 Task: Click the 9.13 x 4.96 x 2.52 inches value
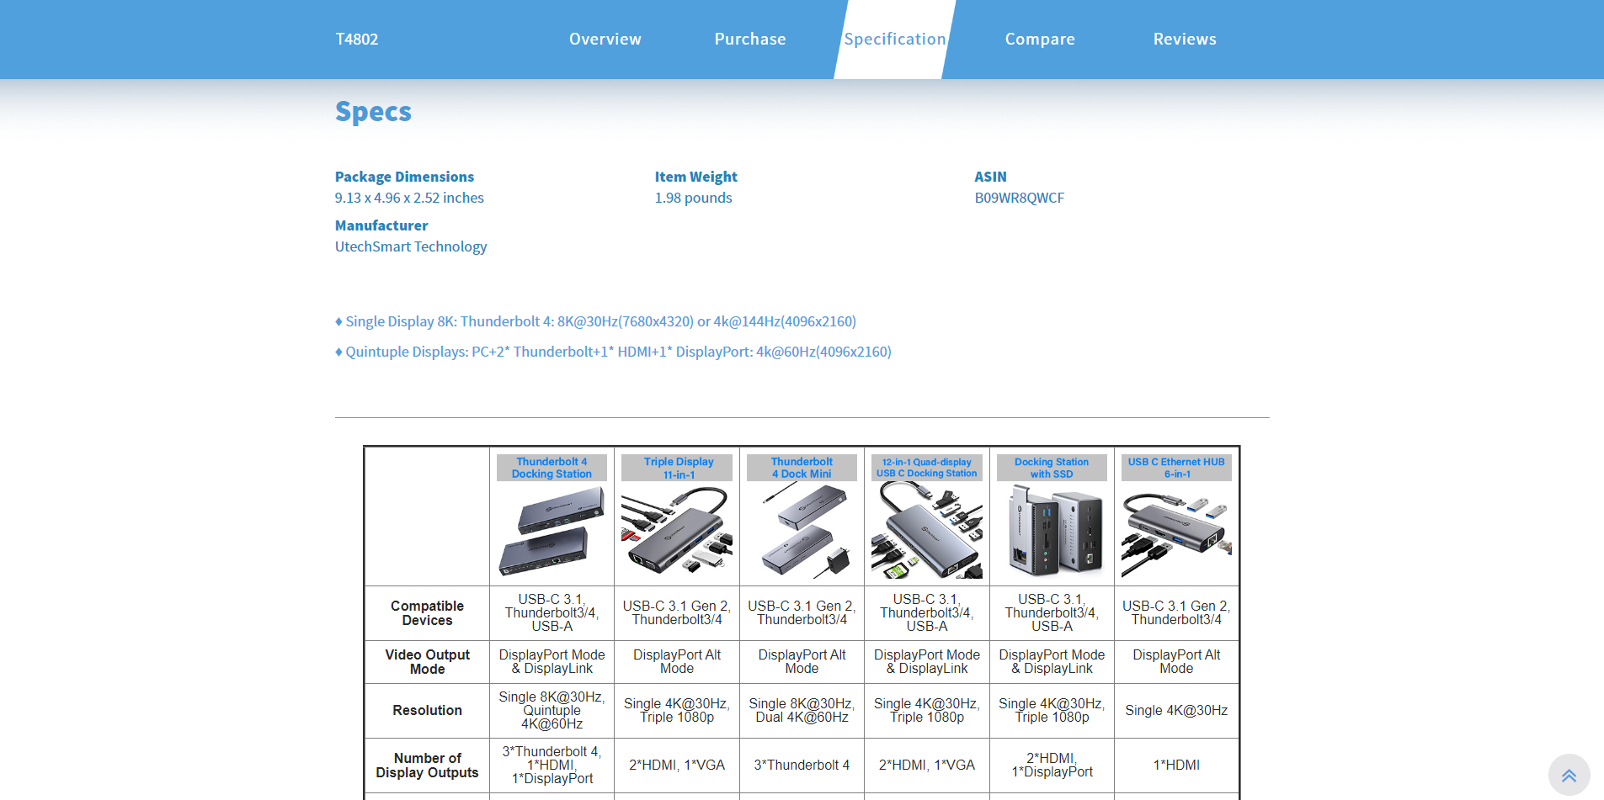409,198
